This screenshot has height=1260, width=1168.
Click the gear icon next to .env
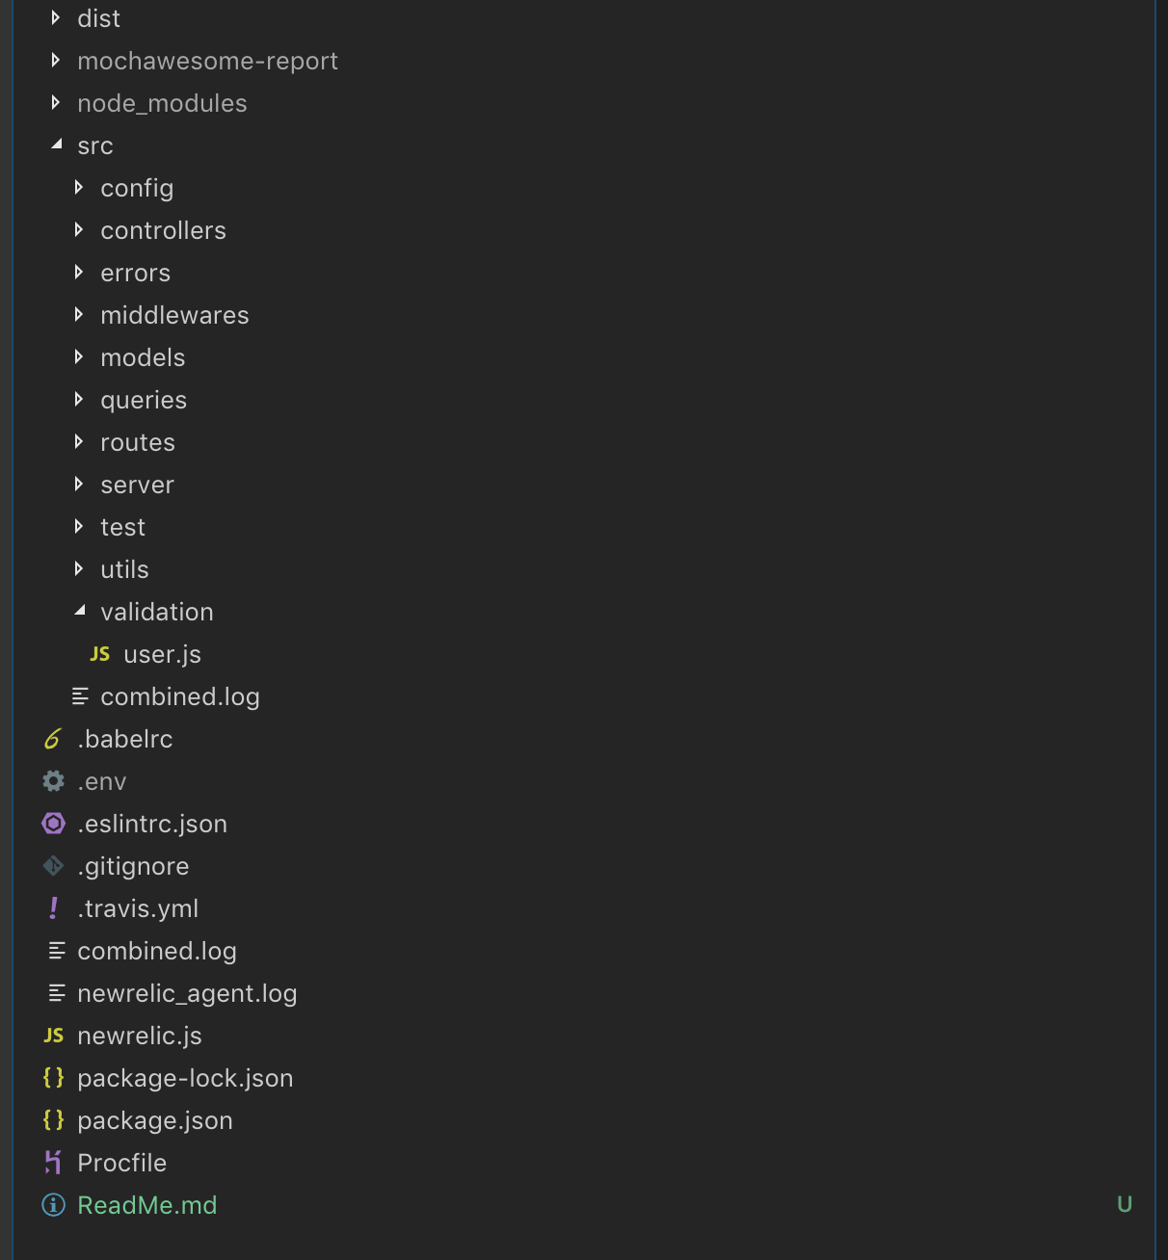tap(53, 781)
